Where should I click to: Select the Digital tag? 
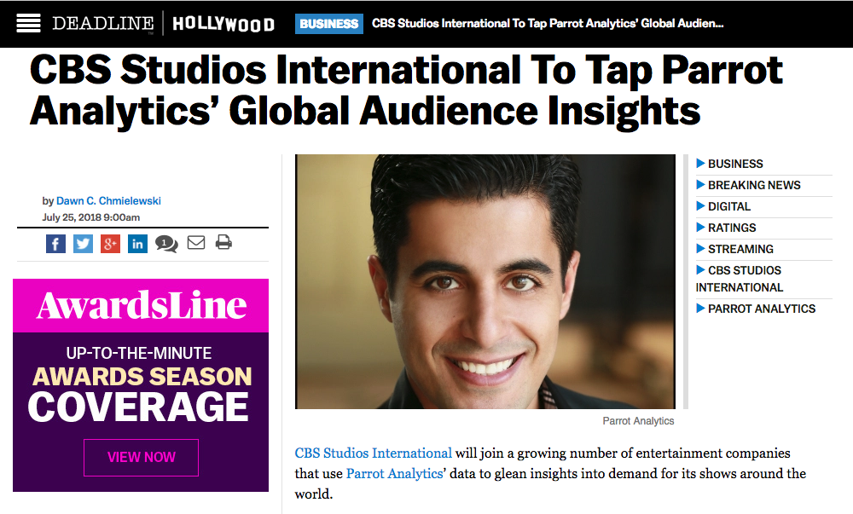(x=729, y=206)
